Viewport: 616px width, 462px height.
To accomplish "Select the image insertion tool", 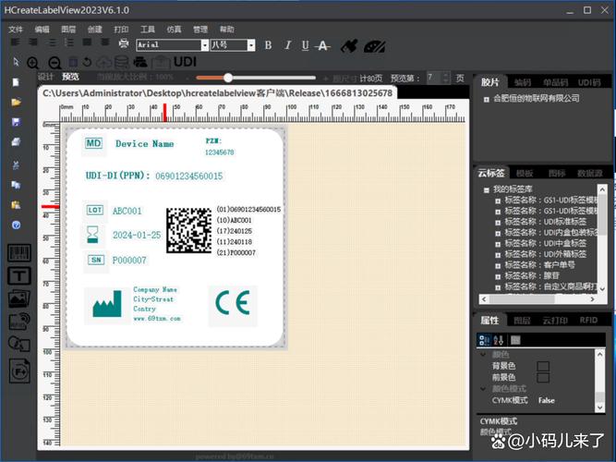I will (18, 298).
